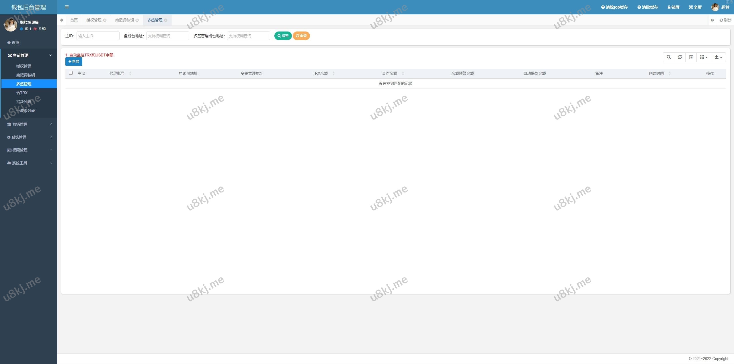Click the blue 新增 button
Viewport: 734px width, 364px height.
pos(74,62)
